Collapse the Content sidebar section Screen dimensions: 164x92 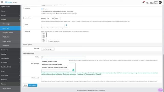(x=10, y=20)
